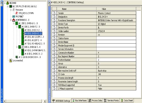Click the Position Number value field
This screenshot has height=103, width=142.
click(x=116, y=60)
